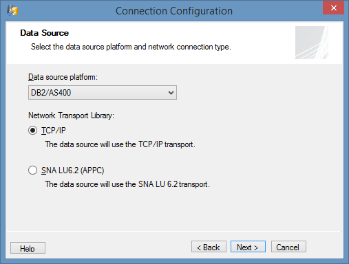Click the 'Data source platform:' label
Screen dimensions: 349x264
click(x=63, y=77)
